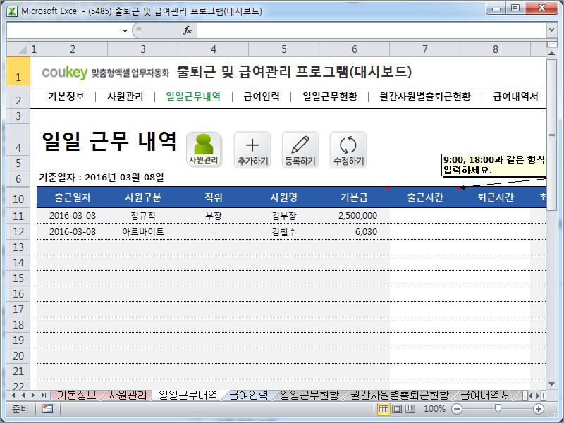The image size is (564, 423).
Task: Open 급여내역서 in navigation menu
Action: click(515, 97)
